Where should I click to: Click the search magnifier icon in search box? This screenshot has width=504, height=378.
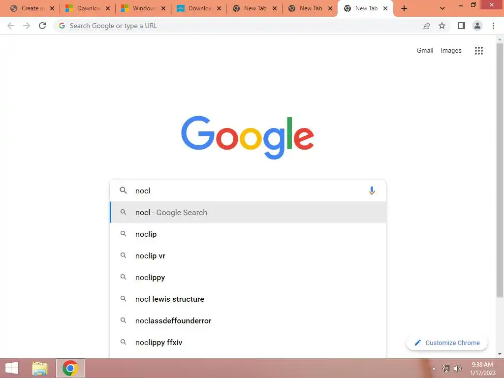pyautogui.click(x=123, y=190)
